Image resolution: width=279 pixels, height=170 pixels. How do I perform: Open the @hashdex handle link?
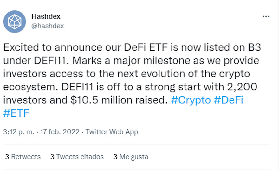pos(48,26)
